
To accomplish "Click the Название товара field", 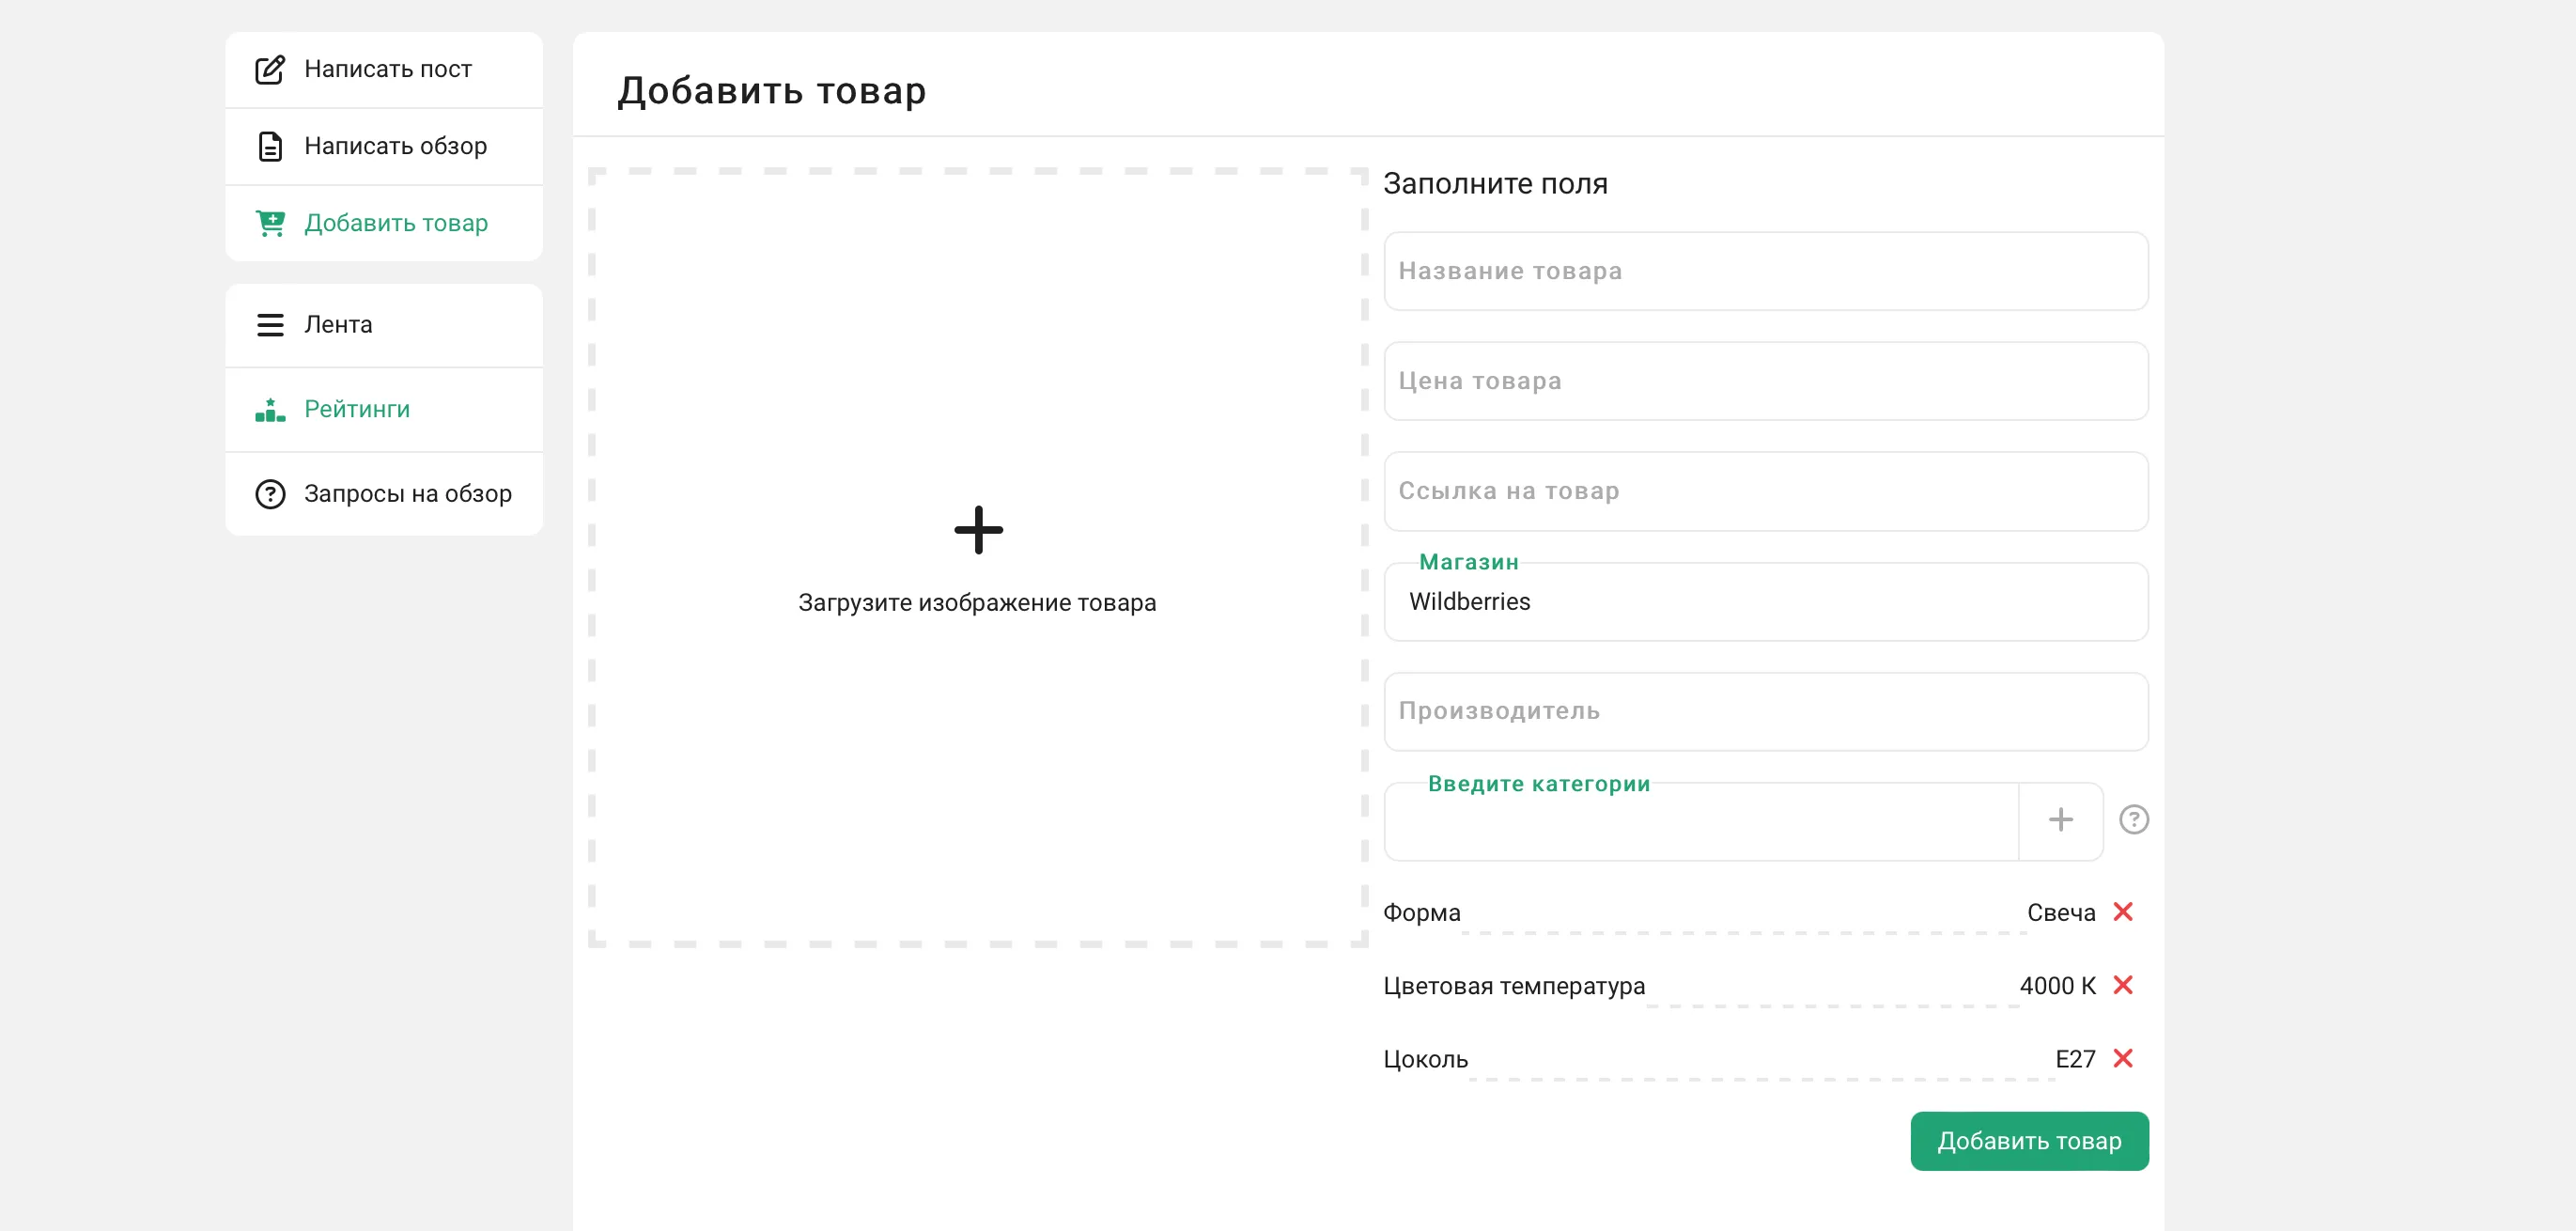I will click(x=1765, y=271).
